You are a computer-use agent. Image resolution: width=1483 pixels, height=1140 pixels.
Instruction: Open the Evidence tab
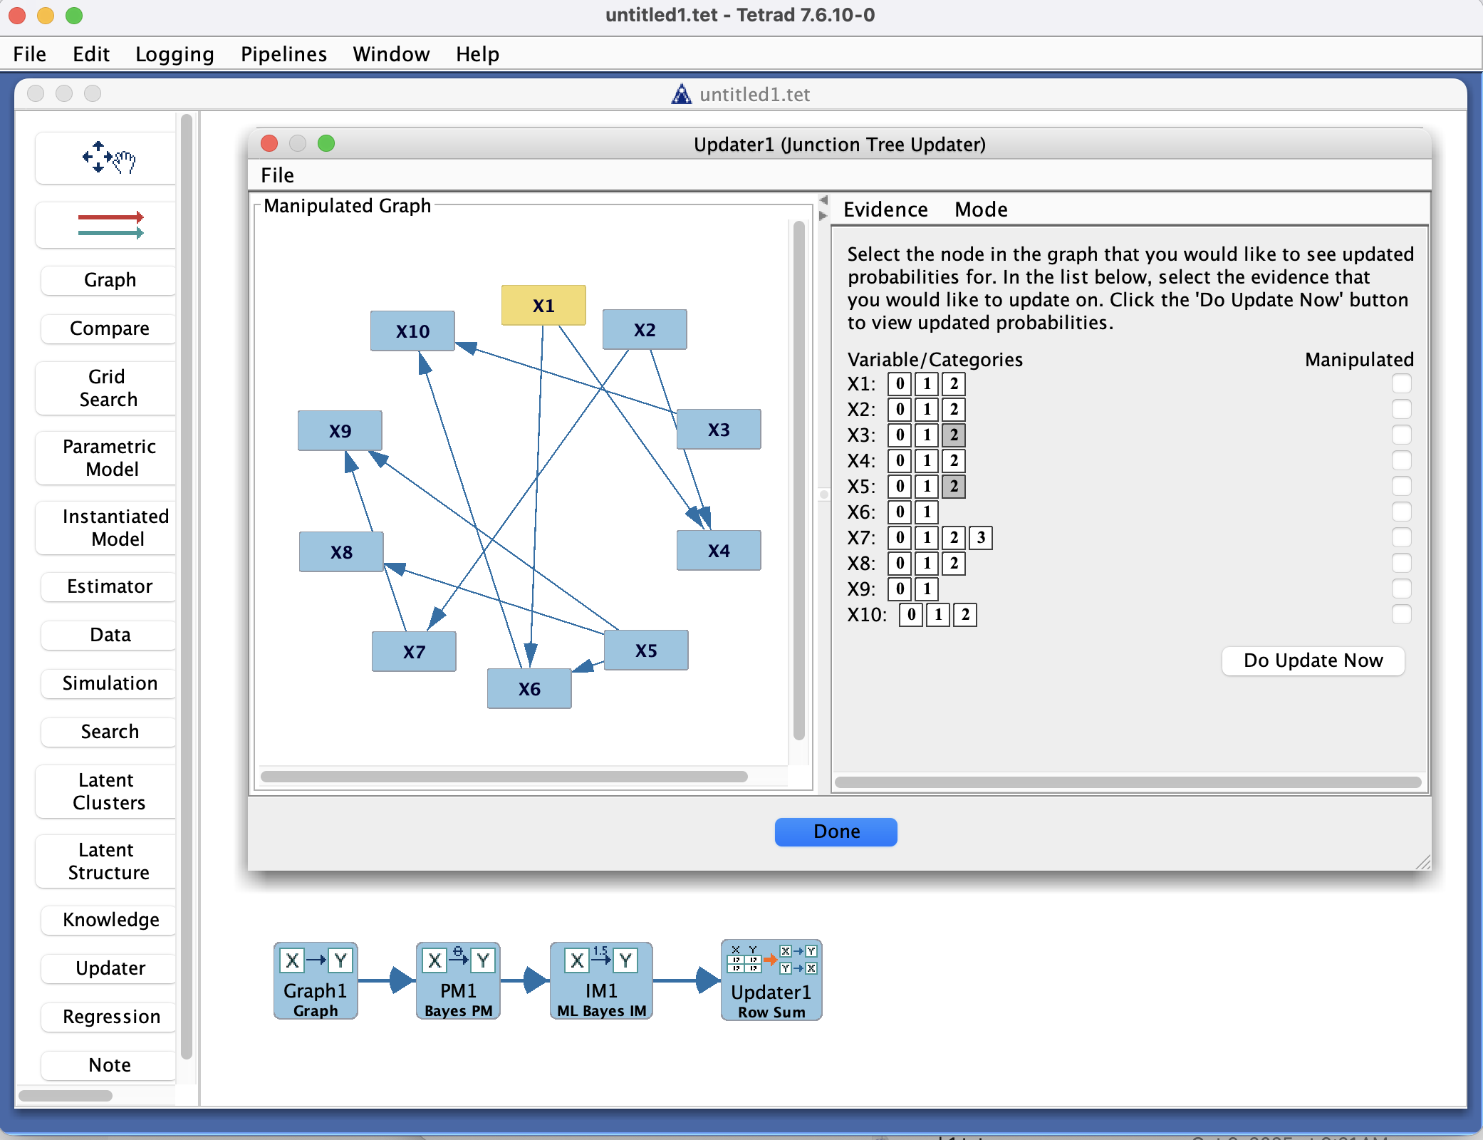pyautogui.click(x=885, y=209)
